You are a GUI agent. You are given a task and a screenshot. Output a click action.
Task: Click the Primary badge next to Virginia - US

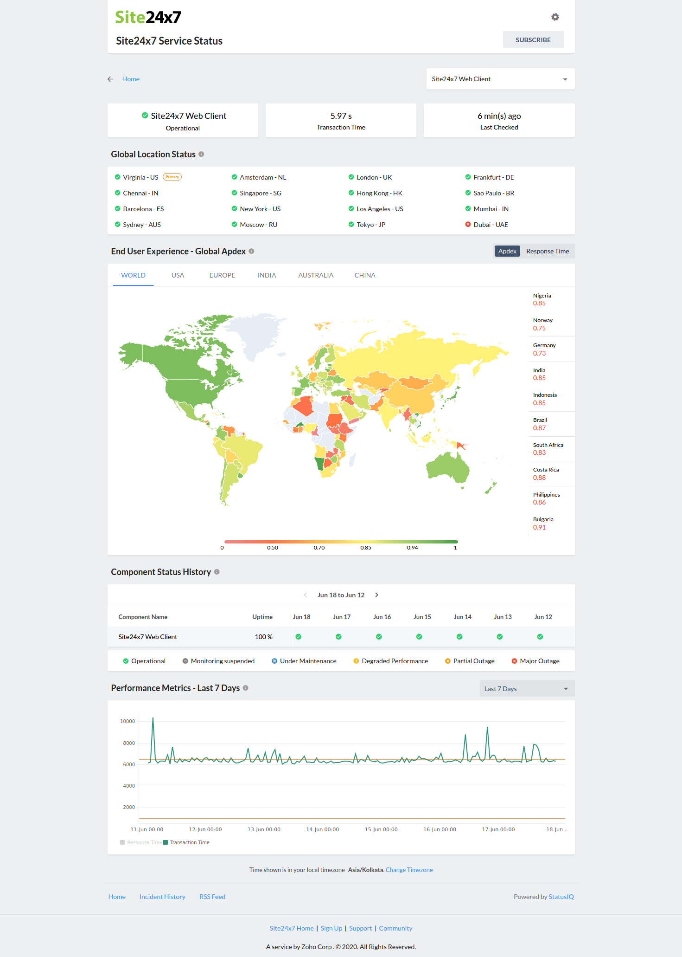click(x=172, y=177)
